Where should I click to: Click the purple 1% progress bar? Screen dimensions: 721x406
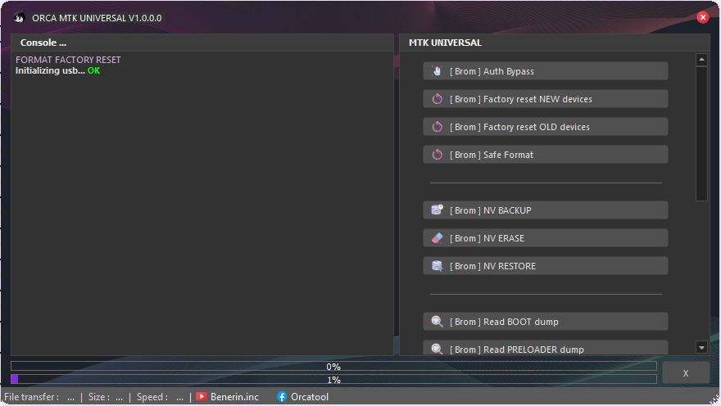point(333,380)
